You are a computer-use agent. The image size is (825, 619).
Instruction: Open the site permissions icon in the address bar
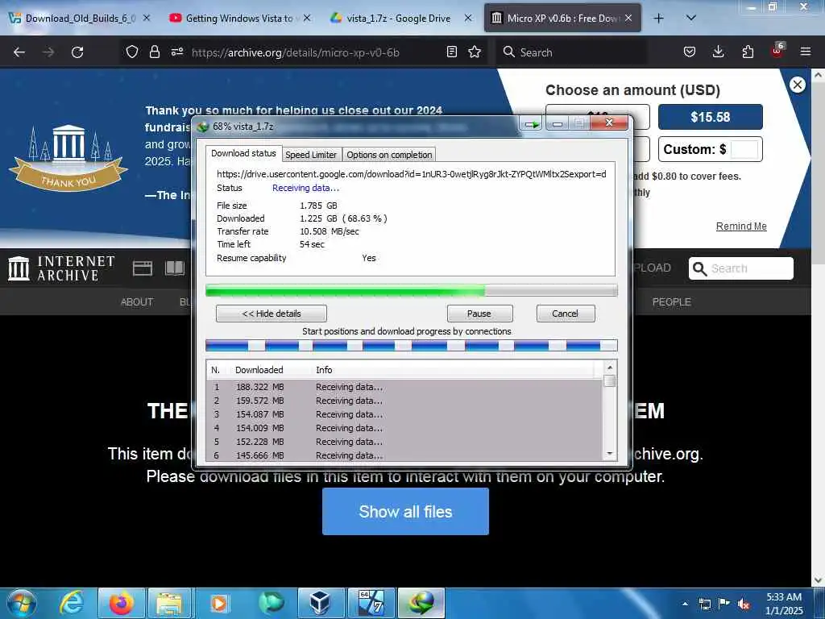click(176, 52)
